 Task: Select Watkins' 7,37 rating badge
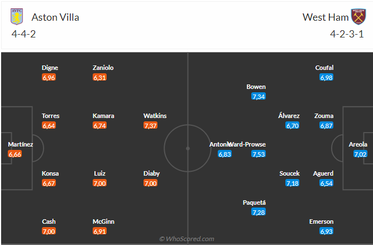(151, 125)
